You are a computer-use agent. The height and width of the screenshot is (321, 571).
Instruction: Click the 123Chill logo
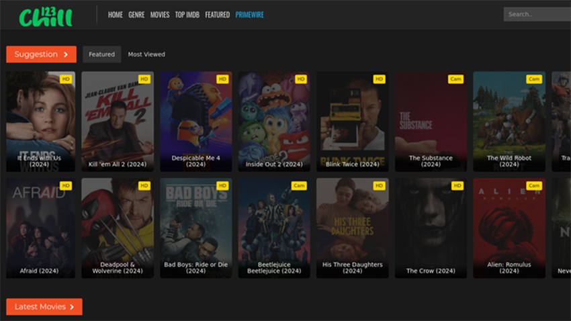[x=46, y=17]
